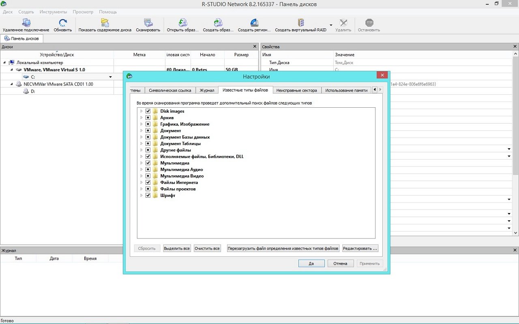
Task: Click the Обновить refresh icon
Action: point(63,23)
